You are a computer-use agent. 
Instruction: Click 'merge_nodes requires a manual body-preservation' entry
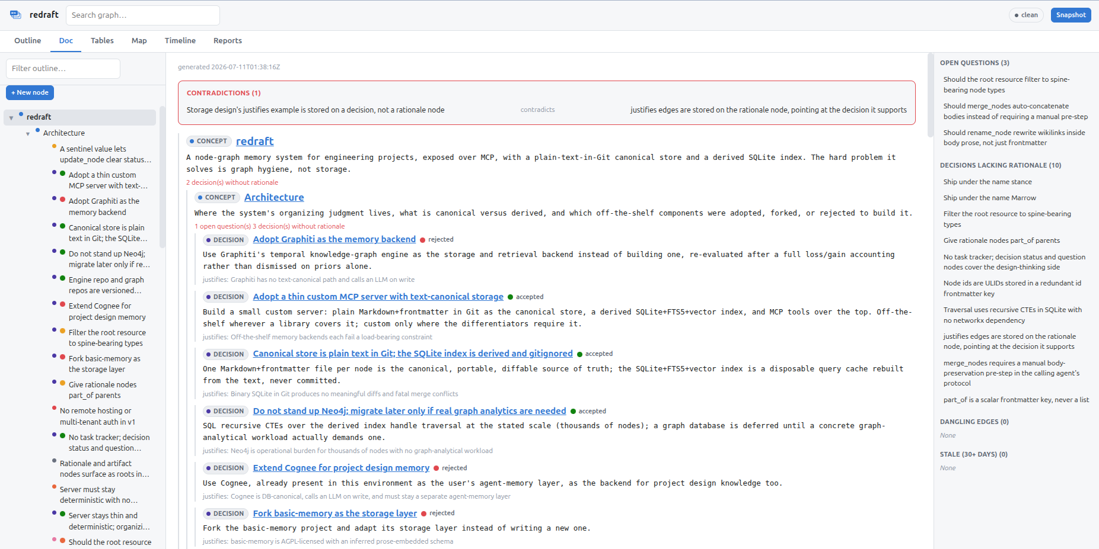coord(1011,373)
